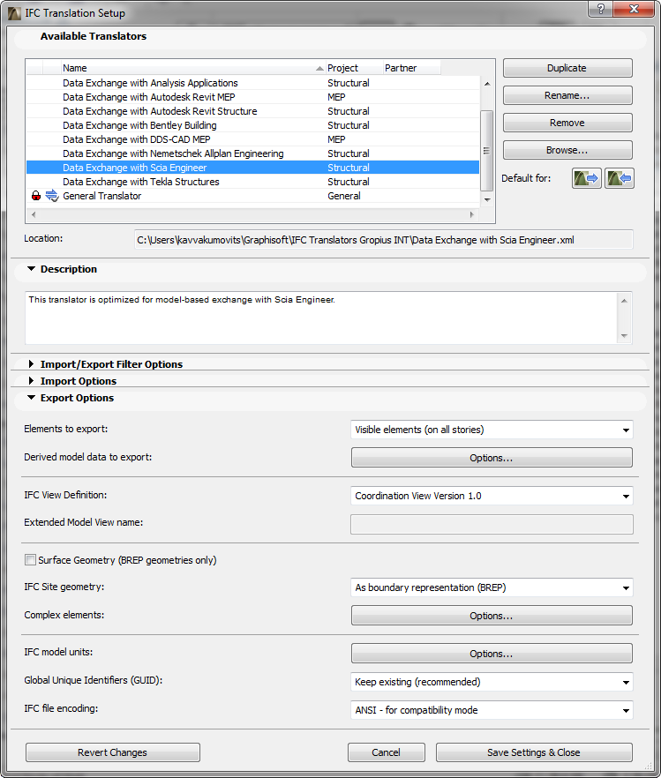Image resolution: width=661 pixels, height=778 pixels.
Task: Select Data Exchange with Autodesk Revit MEP
Action: (252, 97)
